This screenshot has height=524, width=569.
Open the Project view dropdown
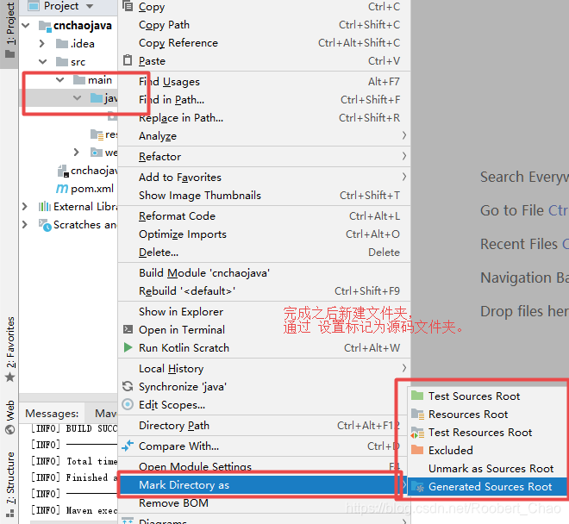click(90, 6)
